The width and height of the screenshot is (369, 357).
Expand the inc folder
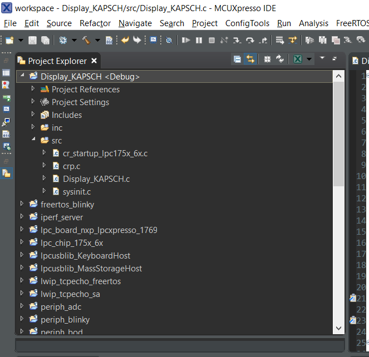(x=33, y=127)
